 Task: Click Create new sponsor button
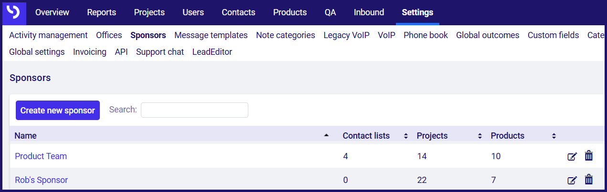point(58,110)
